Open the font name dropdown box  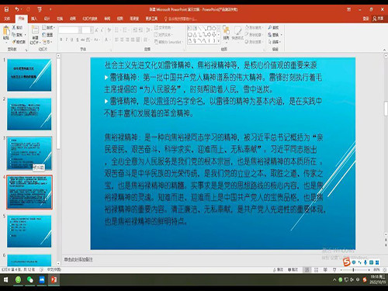[69, 30]
